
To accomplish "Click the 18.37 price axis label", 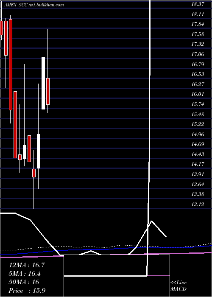I will point(198,4).
